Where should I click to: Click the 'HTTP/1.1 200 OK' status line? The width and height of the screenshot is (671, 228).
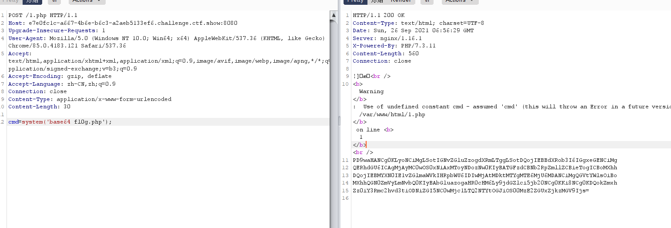[x=378, y=15]
